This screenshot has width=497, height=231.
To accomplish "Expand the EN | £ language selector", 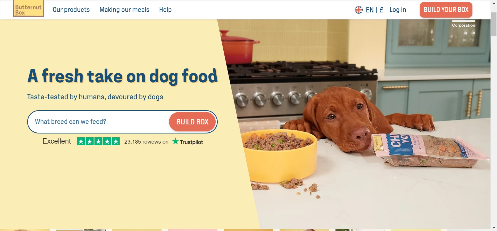I will click(x=375, y=10).
